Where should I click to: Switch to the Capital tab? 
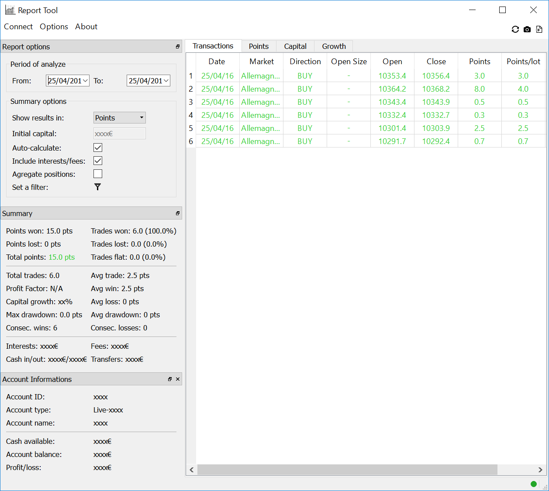pyautogui.click(x=295, y=46)
